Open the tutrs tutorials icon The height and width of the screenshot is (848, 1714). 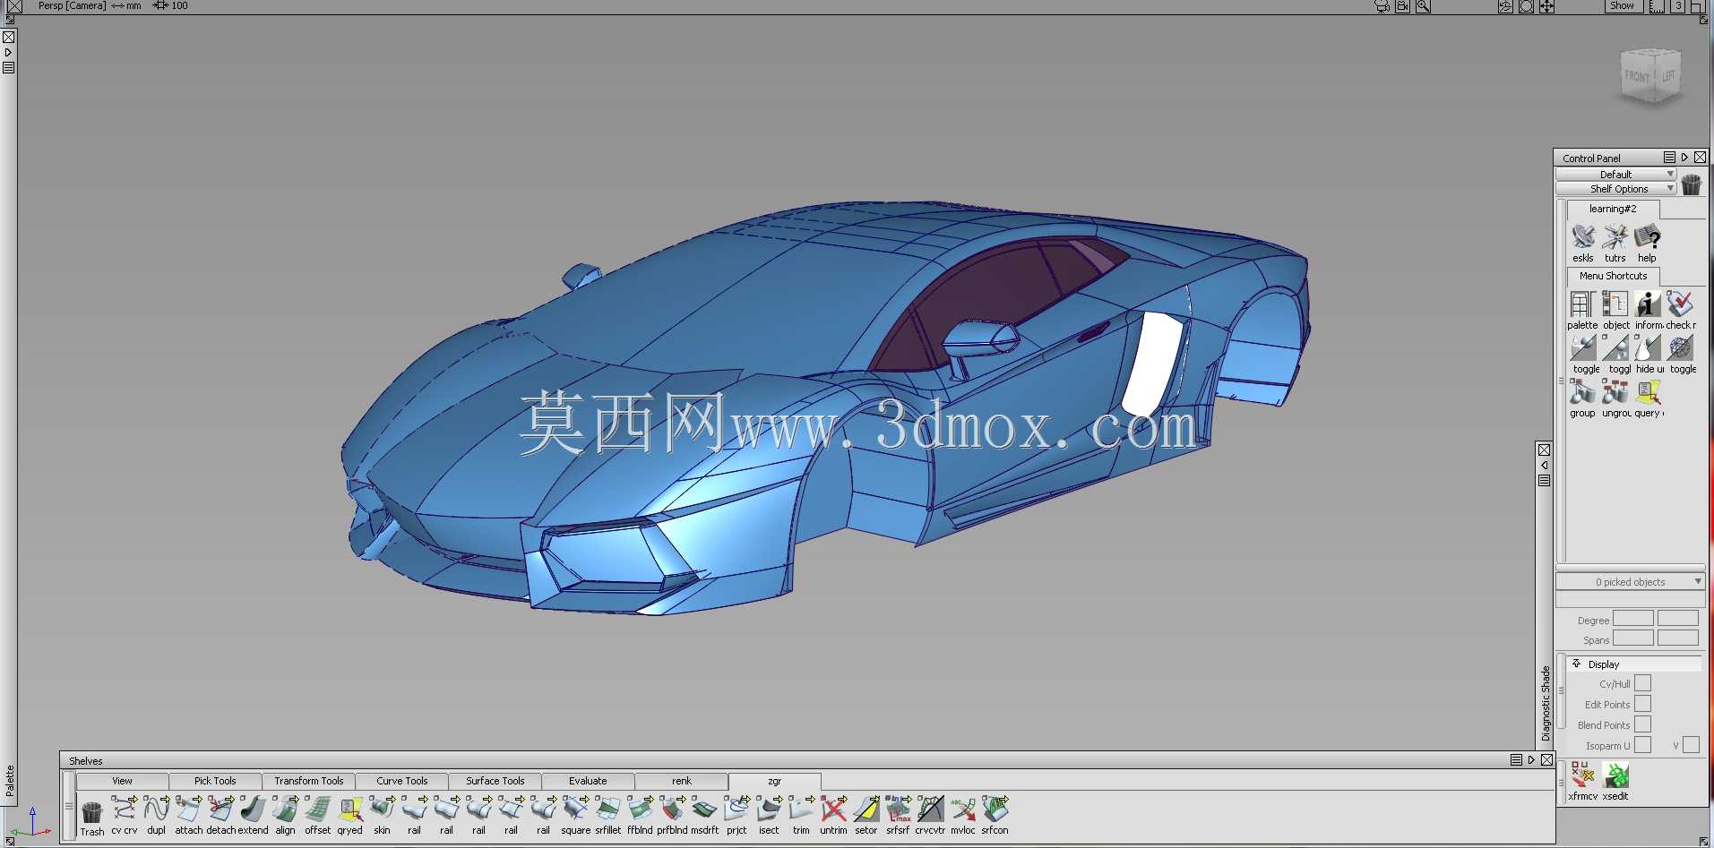[x=1615, y=237]
